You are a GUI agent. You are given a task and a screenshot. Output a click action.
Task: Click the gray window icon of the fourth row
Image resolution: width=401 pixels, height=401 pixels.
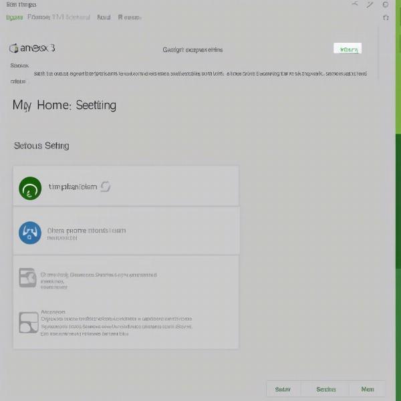(29, 323)
